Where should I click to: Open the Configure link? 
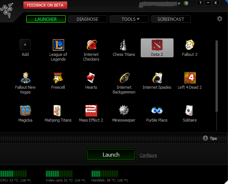point(148,155)
